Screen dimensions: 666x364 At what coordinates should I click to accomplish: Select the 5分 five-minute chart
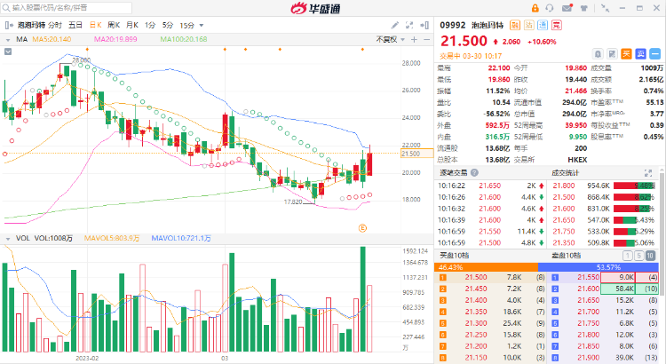tap(168, 26)
